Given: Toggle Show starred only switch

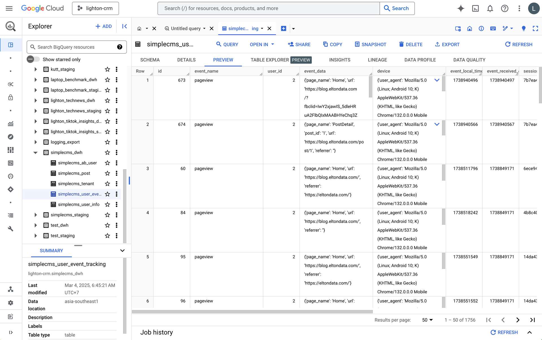Looking at the screenshot, I should pyautogui.click(x=33, y=59).
